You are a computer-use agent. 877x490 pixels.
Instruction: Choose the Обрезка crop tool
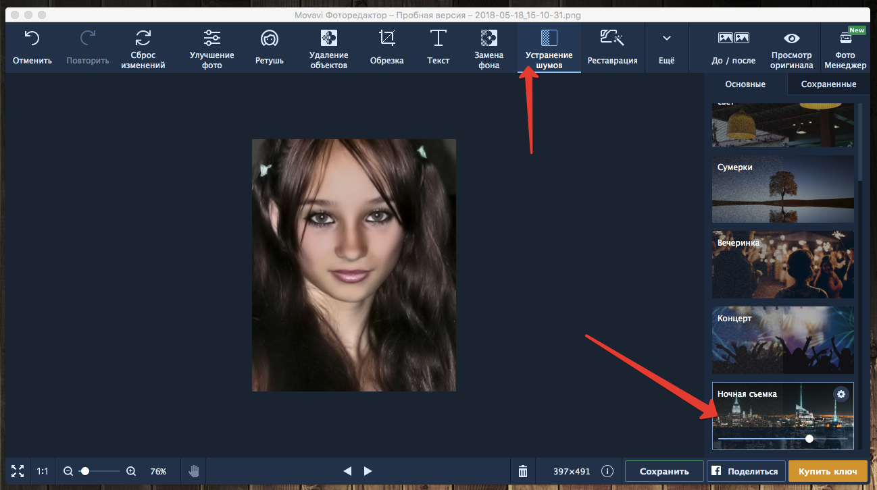click(386, 38)
